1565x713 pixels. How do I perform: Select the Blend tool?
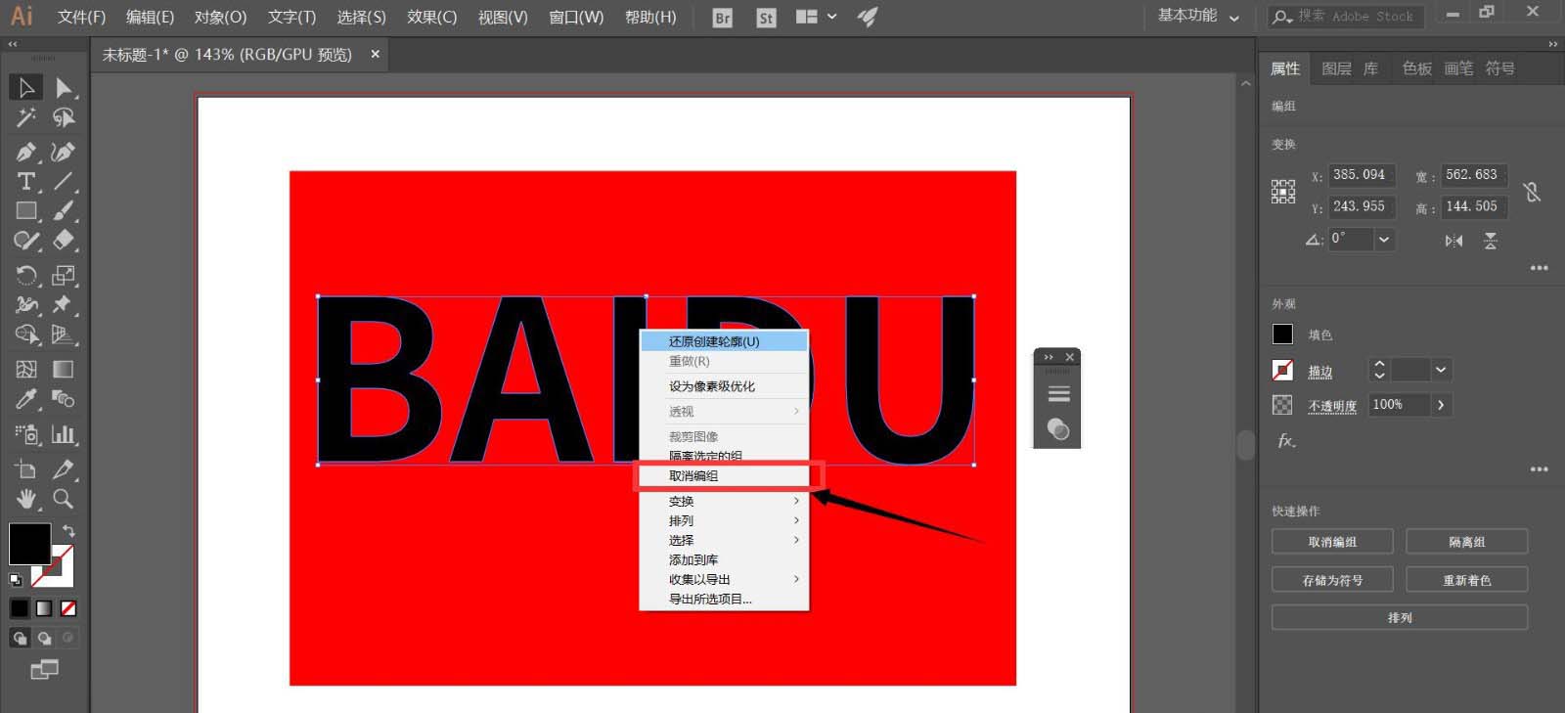click(64, 399)
